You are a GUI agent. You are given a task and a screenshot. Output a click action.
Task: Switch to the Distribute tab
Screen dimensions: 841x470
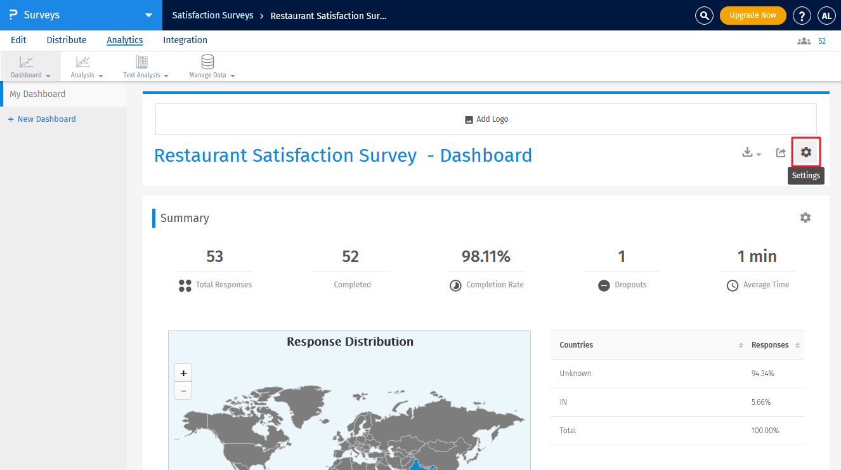point(67,40)
